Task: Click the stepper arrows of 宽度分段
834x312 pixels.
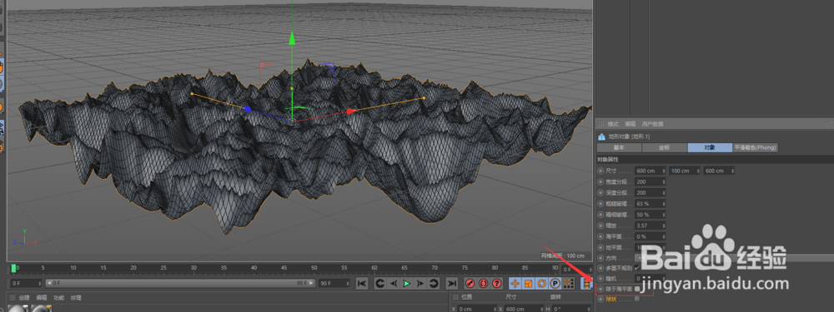Action: (x=664, y=181)
